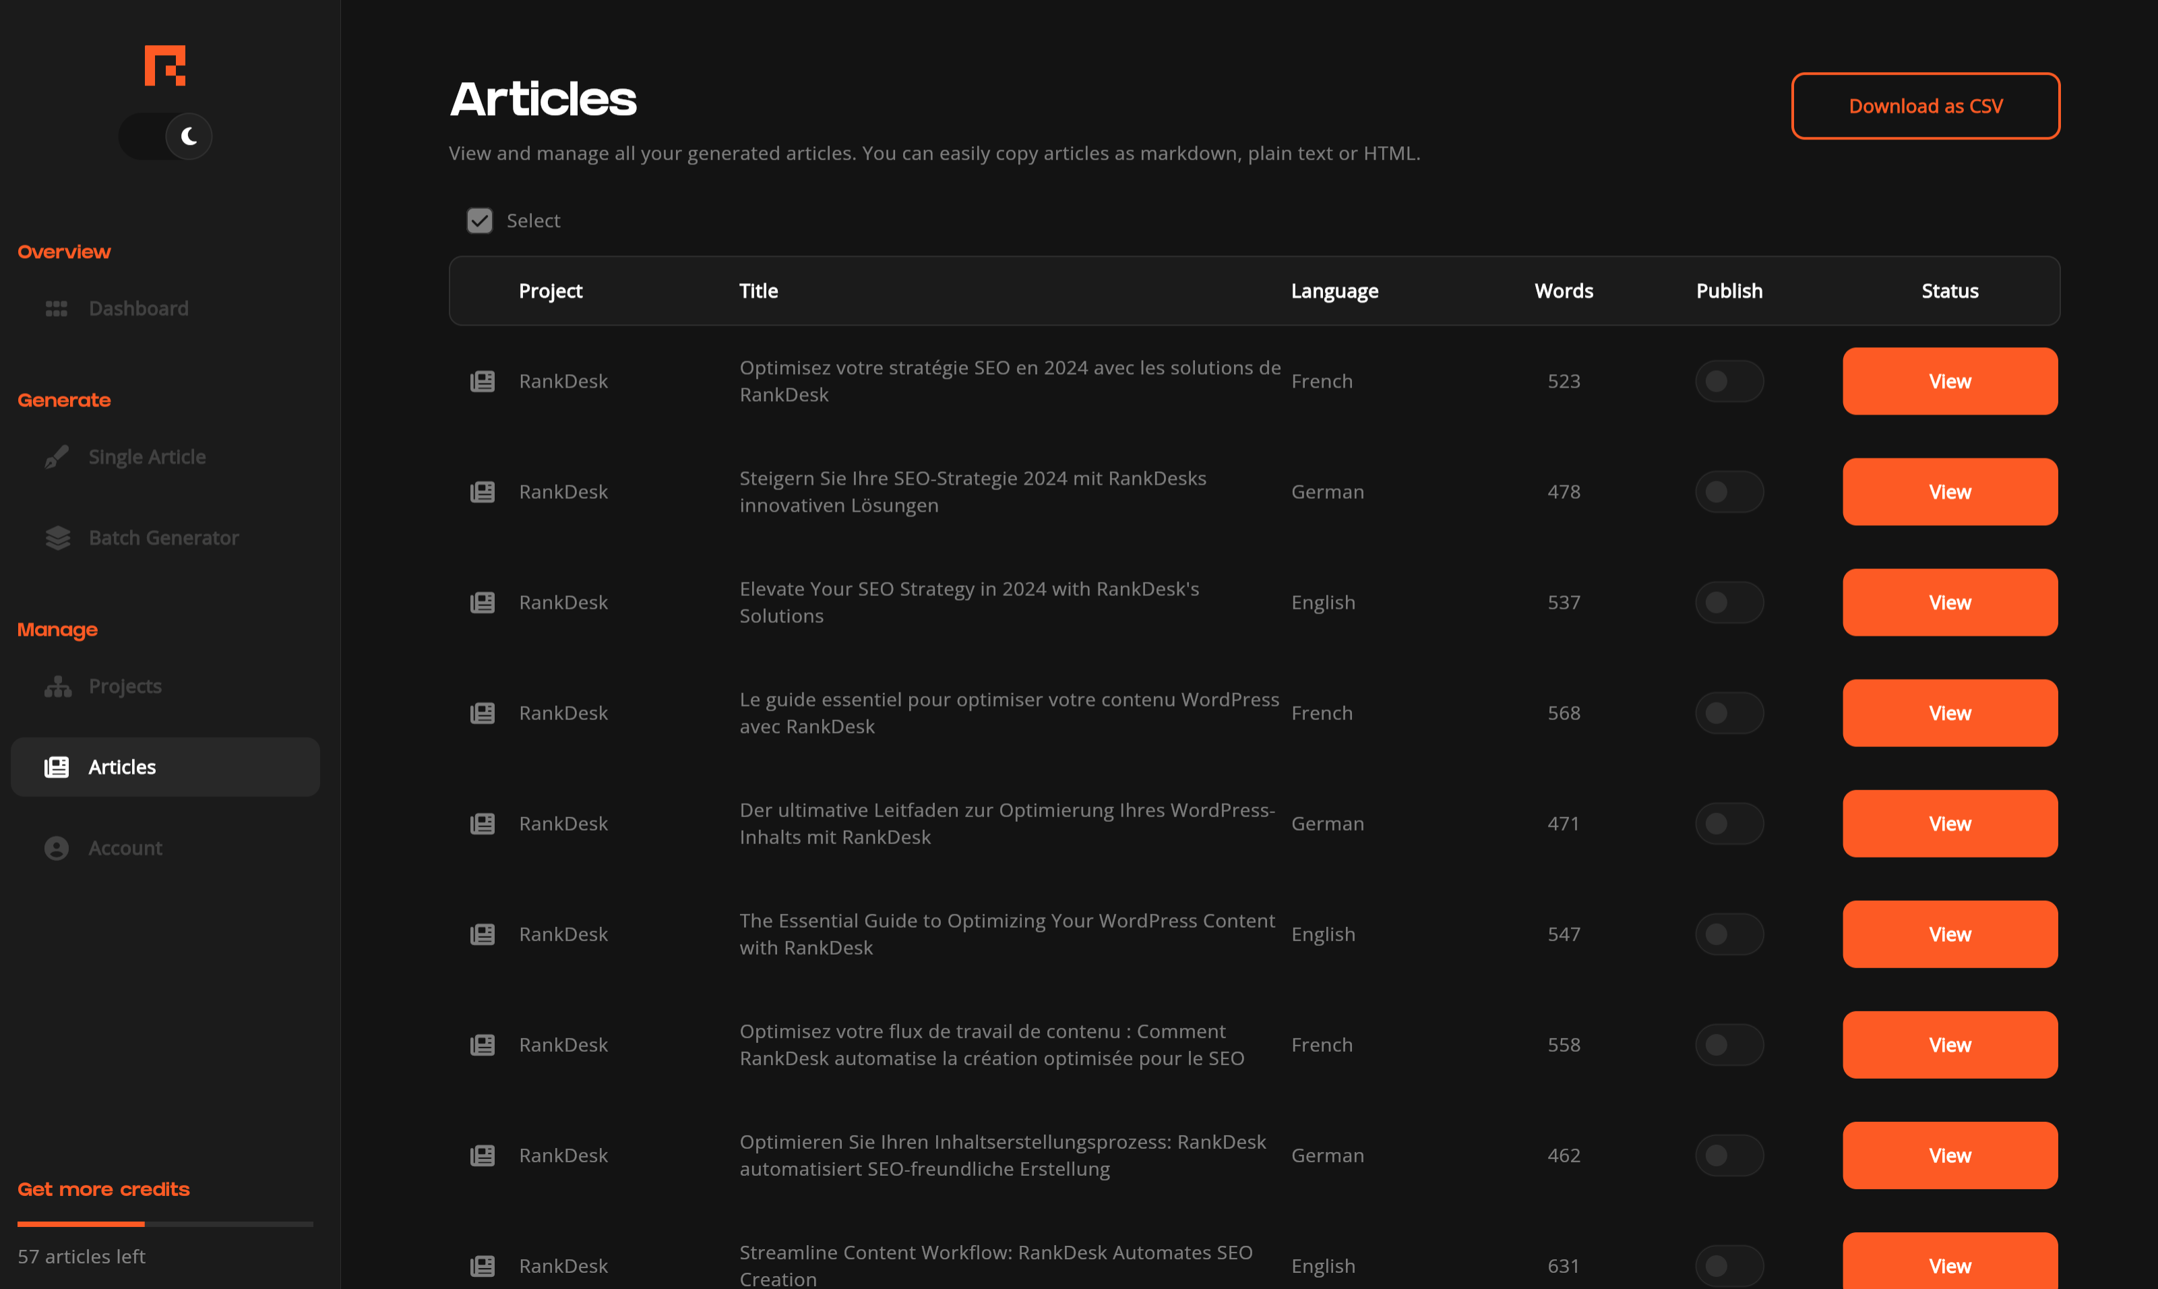The image size is (2158, 1289).
Task: Click word count 568
Action: click(x=1564, y=713)
